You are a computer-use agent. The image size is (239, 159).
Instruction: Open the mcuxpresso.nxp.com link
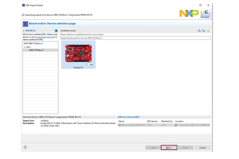pos(45,37)
